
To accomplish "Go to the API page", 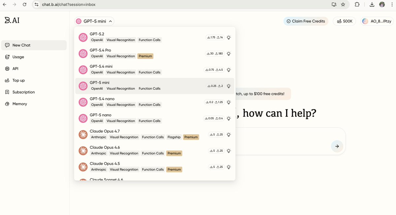I will pos(34,69).
